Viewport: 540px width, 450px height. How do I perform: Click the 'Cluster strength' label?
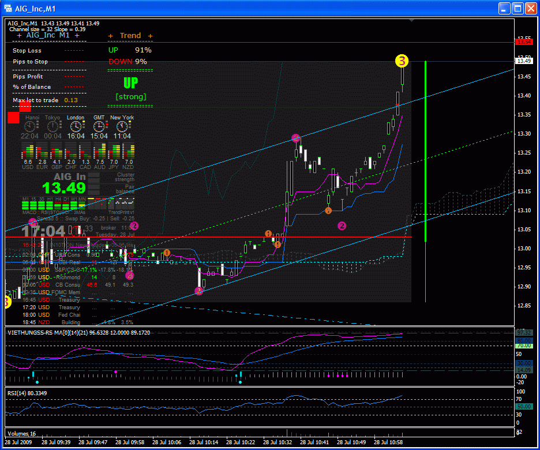coord(125,177)
